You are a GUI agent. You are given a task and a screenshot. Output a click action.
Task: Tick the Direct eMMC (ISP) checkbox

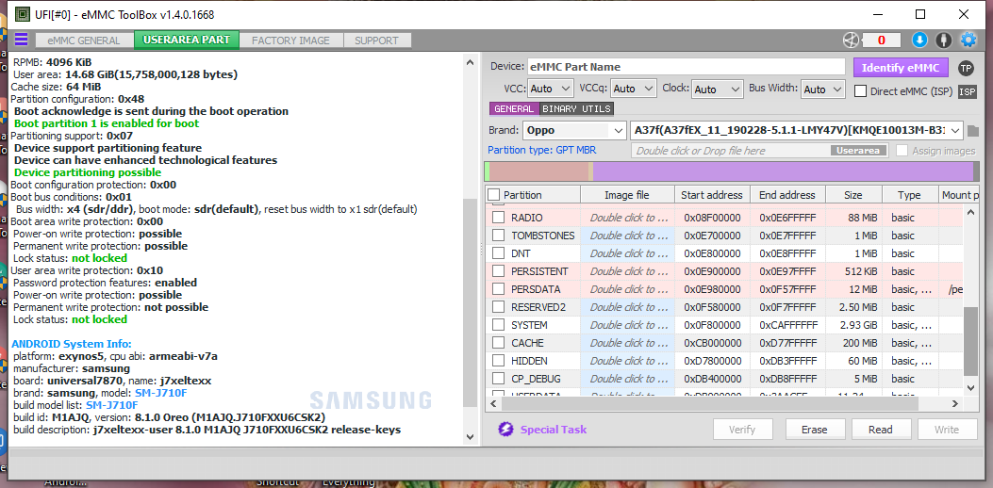pos(860,91)
